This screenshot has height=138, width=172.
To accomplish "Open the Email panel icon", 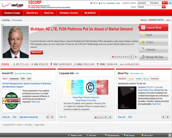I will [x=142, y=35].
